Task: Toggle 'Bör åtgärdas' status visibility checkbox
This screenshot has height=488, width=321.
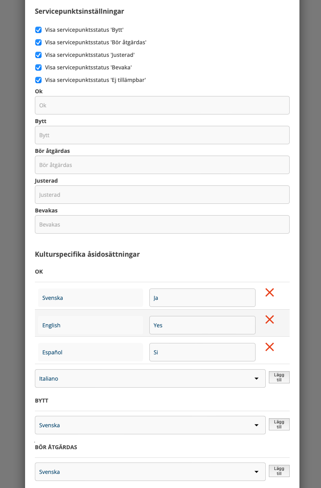Action: [38, 42]
